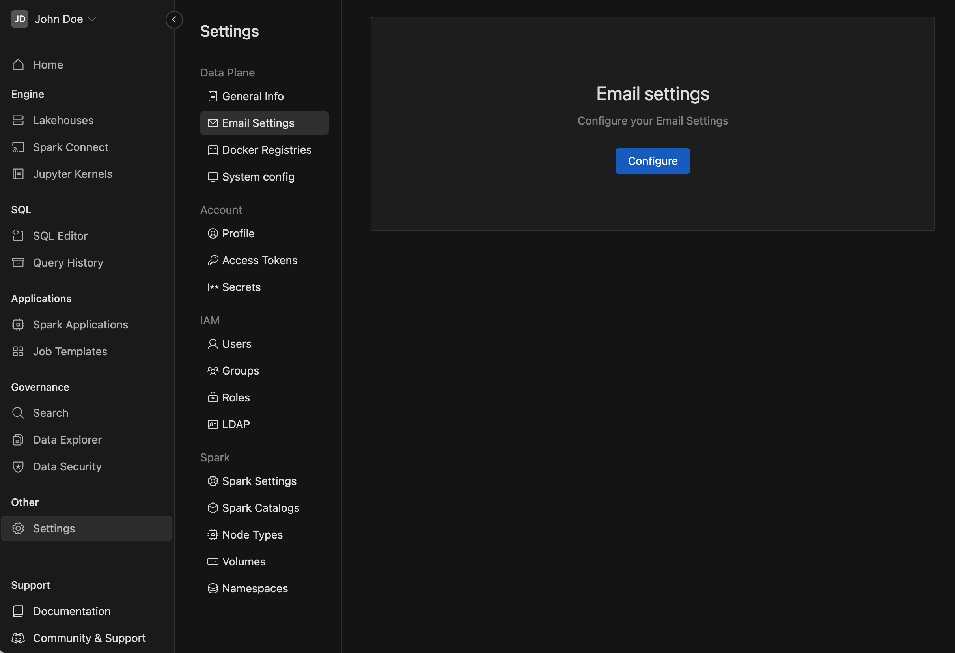Click Configure button for Email settings

pos(652,160)
